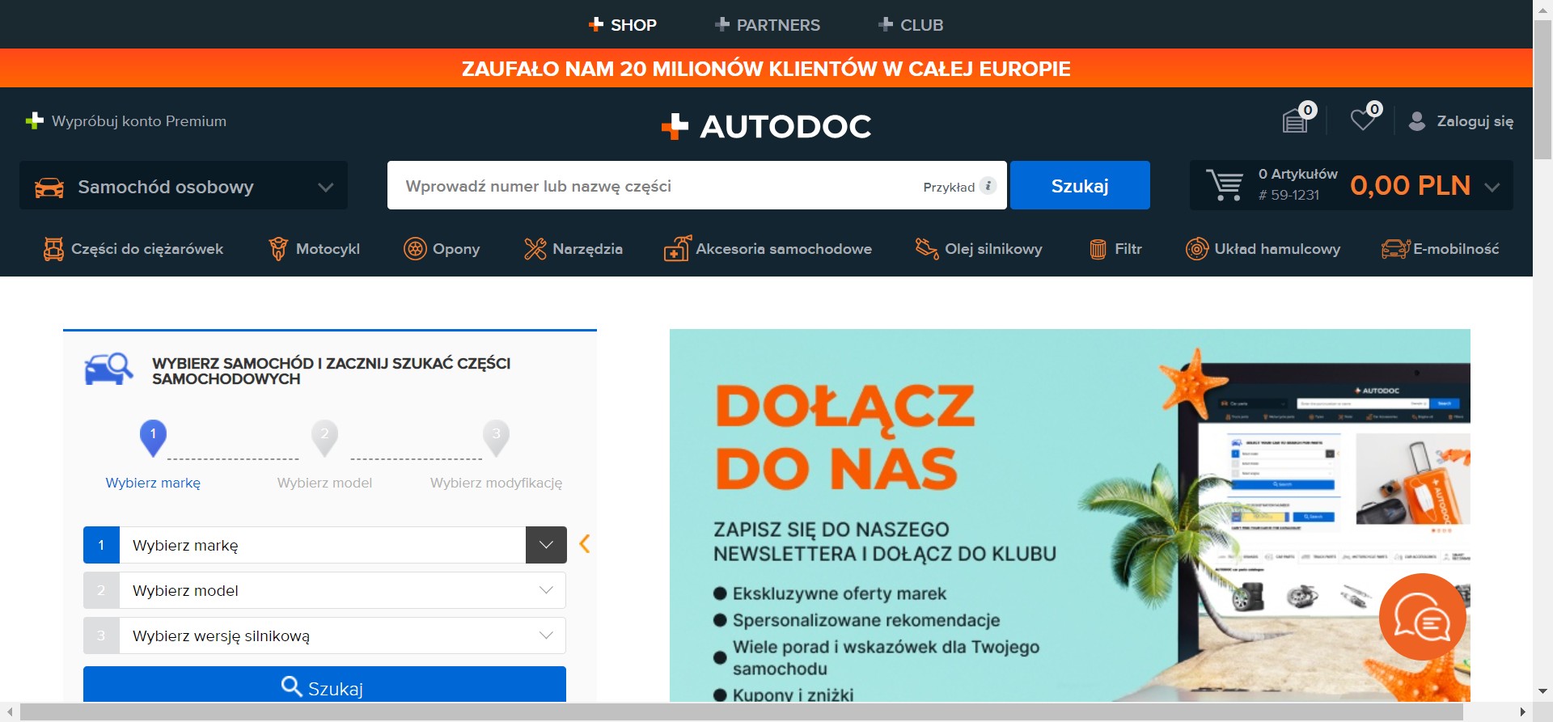This screenshot has width=1553, height=722.
Task: Focus the part number search input field
Action: pos(655,185)
